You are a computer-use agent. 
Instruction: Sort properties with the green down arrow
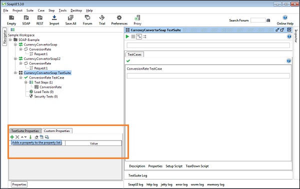(30, 137)
